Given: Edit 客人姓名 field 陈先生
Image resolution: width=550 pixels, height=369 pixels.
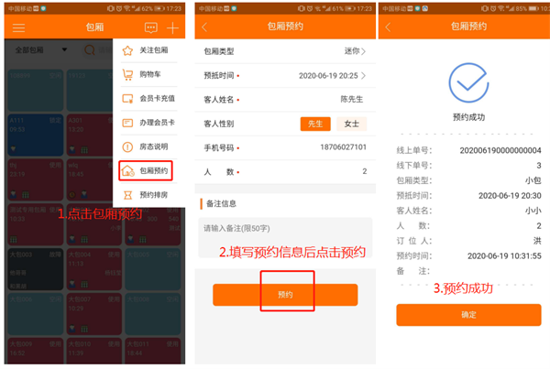Looking at the screenshot, I should click(285, 100).
